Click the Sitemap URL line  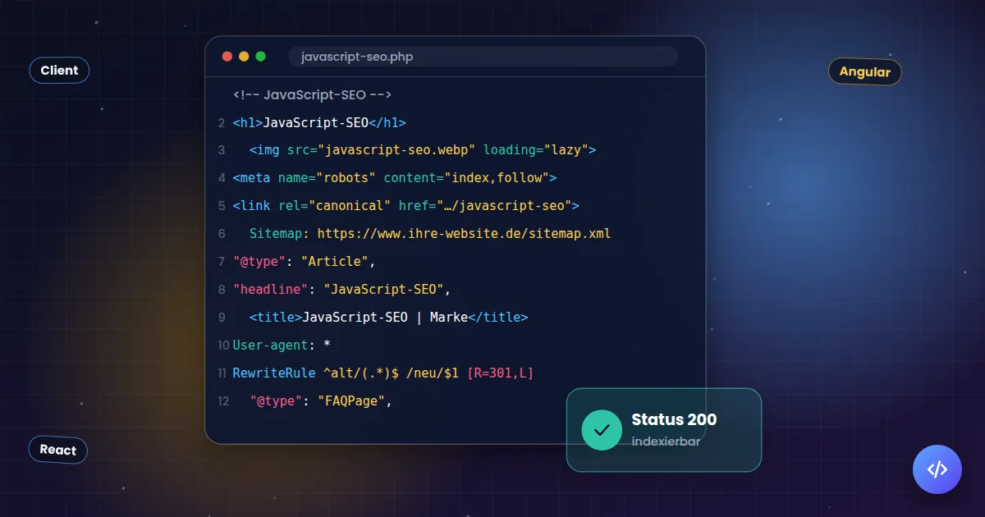(430, 234)
